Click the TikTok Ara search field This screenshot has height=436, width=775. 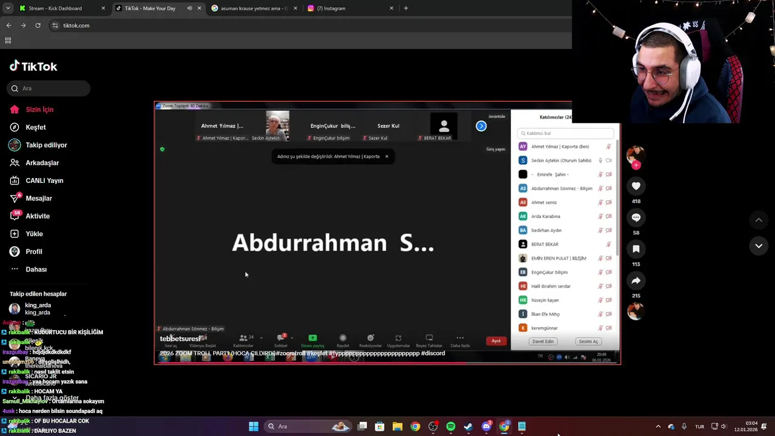50,88
